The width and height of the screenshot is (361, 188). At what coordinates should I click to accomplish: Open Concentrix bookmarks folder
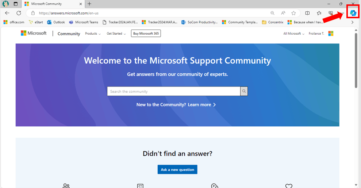point(273,22)
